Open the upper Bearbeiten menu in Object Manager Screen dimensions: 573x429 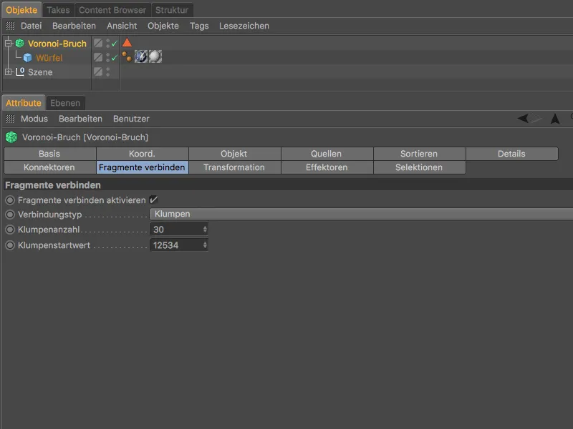[74, 26]
